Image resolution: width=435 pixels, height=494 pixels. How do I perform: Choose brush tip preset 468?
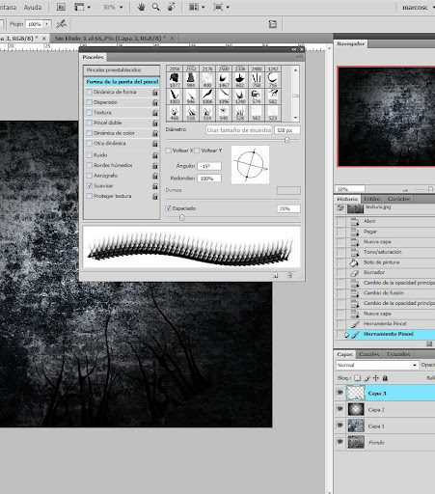point(175,113)
